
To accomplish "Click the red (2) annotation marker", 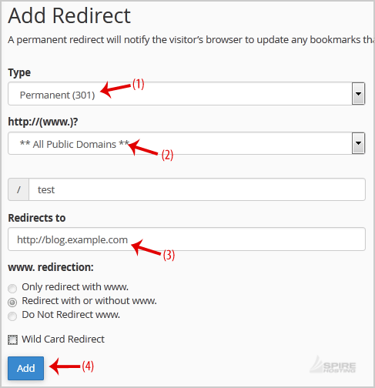I will pyautogui.click(x=167, y=156).
